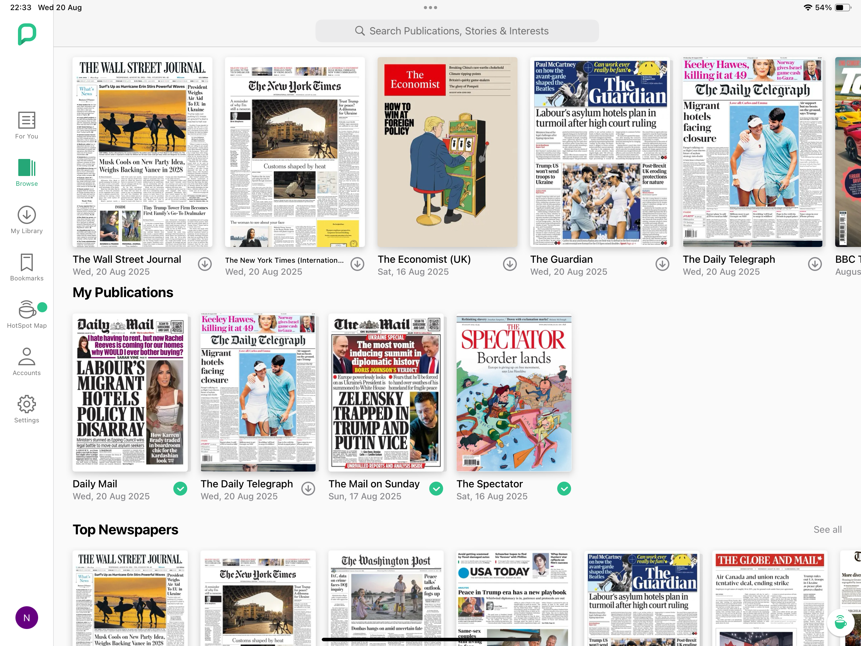Download The Wall Street Journal issue
The height and width of the screenshot is (646, 861).
(x=205, y=264)
